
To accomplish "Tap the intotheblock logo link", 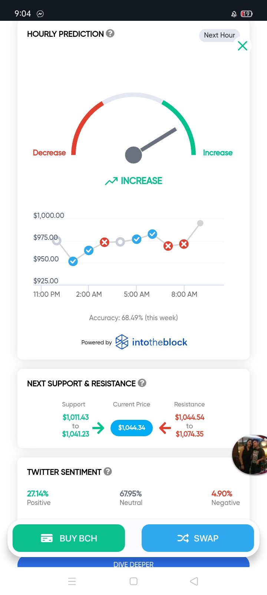I will pyautogui.click(x=151, y=342).
